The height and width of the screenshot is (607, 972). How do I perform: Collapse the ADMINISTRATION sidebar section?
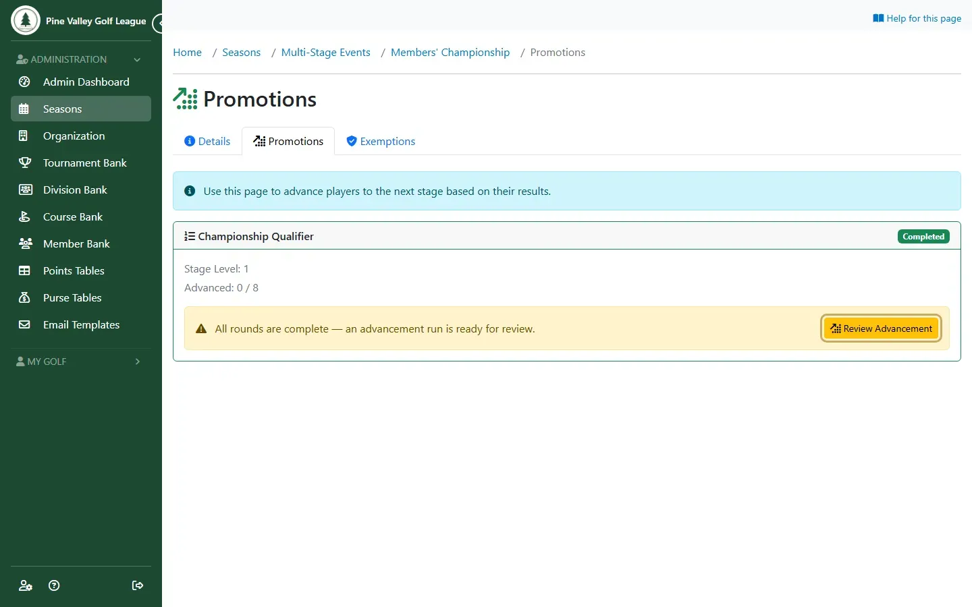81,59
